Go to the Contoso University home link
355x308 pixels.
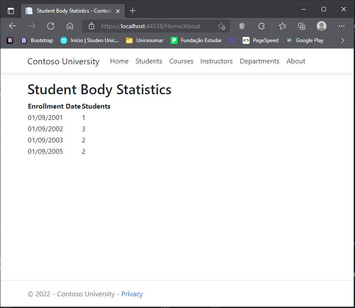click(x=63, y=61)
